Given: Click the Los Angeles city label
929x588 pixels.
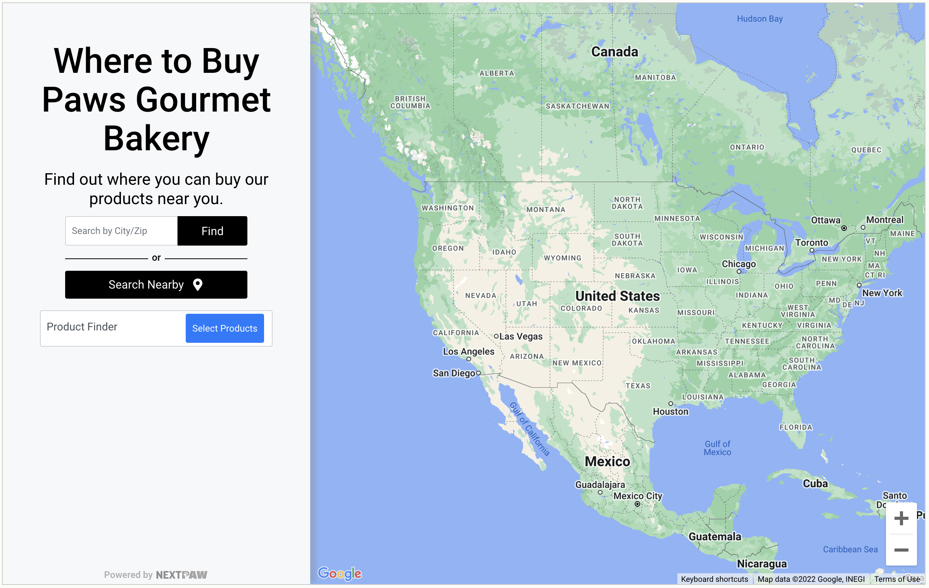Looking at the screenshot, I should click(x=469, y=351).
